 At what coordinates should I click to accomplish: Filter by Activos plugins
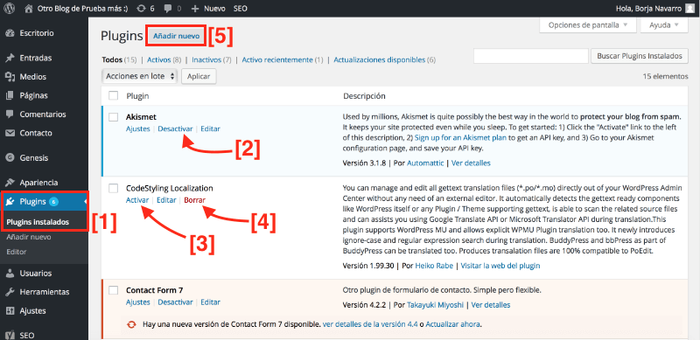[x=159, y=59]
